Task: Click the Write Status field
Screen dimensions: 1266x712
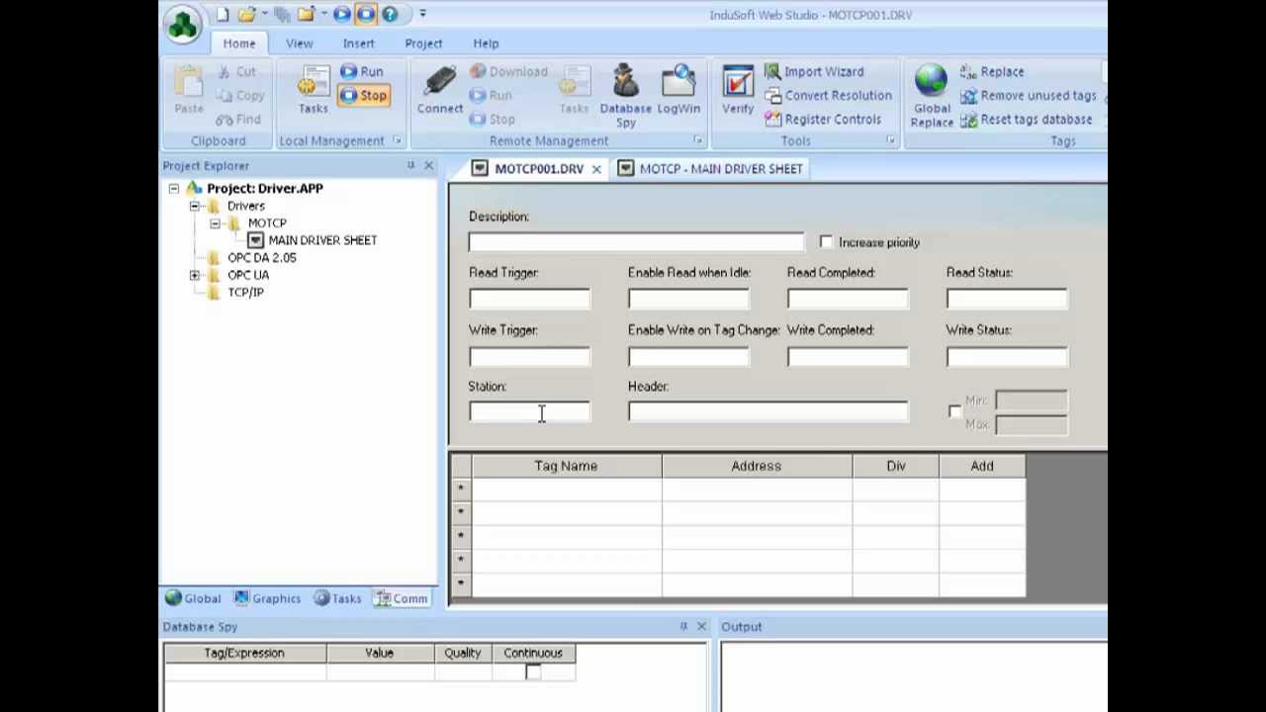Action: tap(1007, 356)
